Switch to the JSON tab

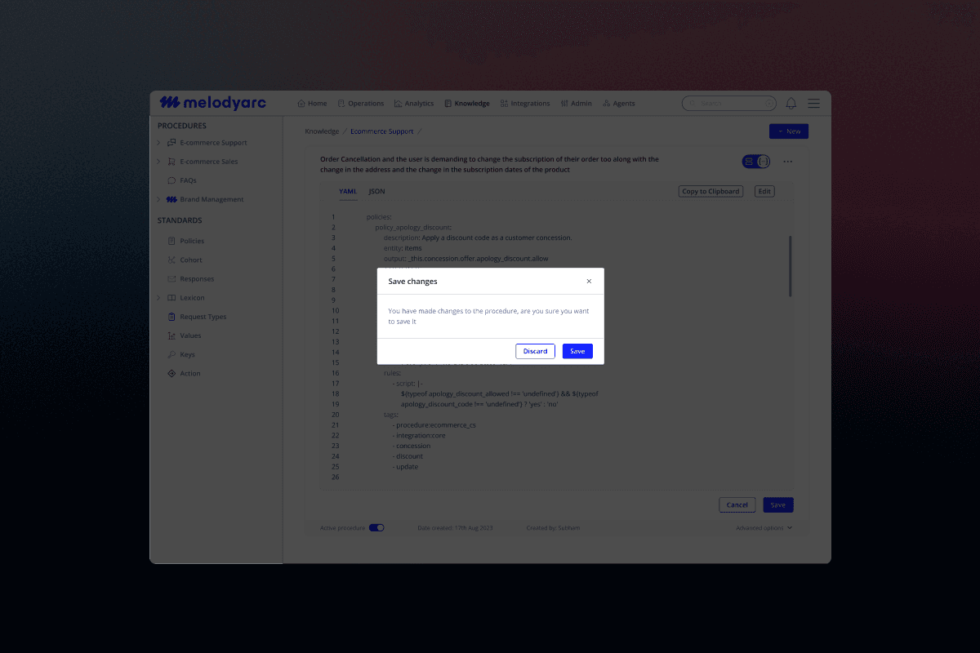[376, 192]
